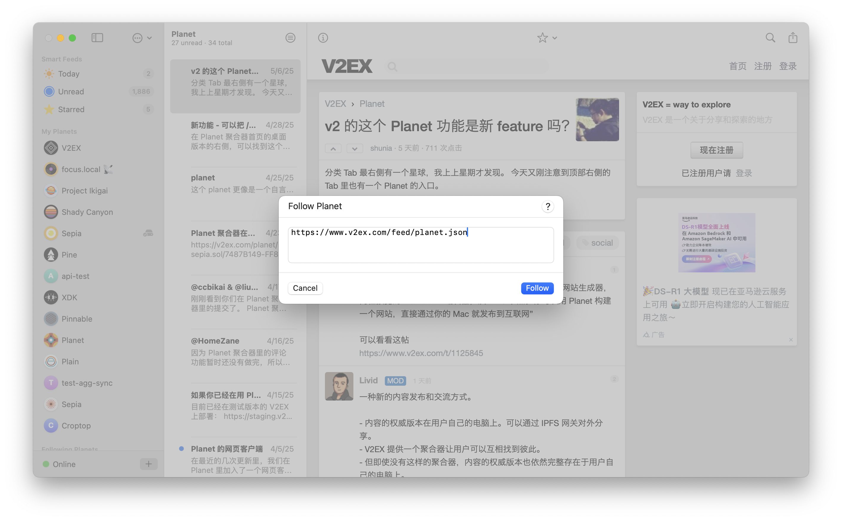Upvote the post with the up arrow
This screenshot has width=842, height=521.
click(x=333, y=148)
